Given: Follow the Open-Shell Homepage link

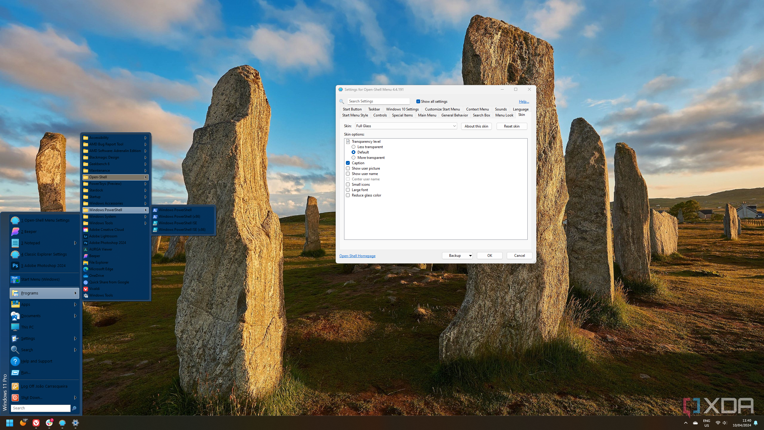Looking at the screenshot, I should [357, 256].
